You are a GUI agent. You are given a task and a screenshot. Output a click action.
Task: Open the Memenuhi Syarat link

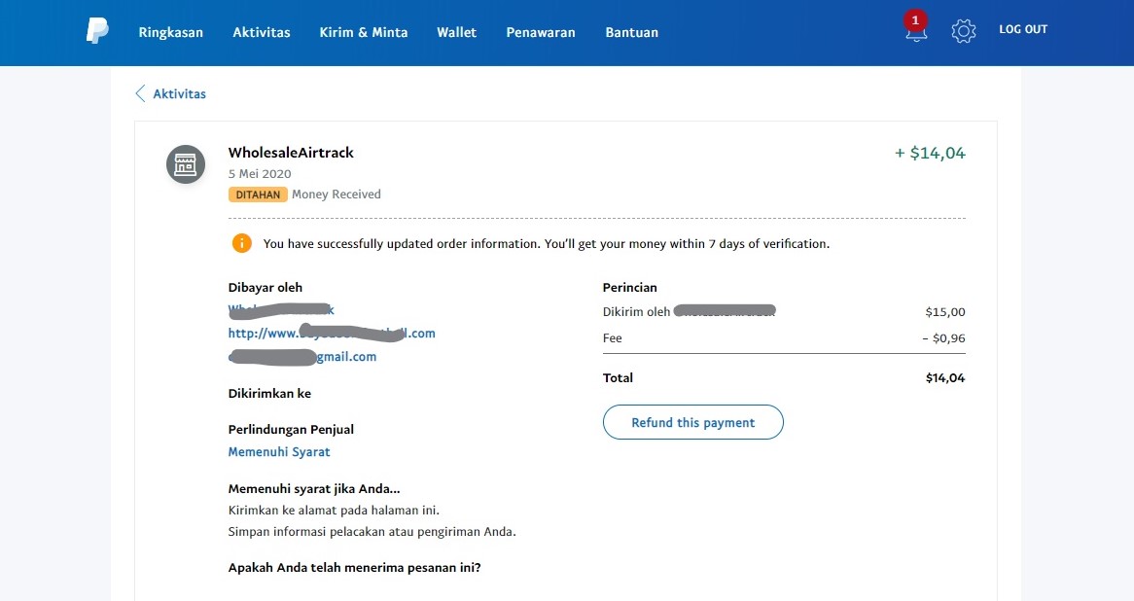tap(279, 452)
